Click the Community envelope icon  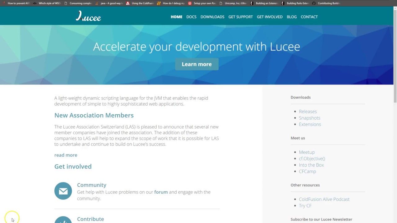coord(63,191)
